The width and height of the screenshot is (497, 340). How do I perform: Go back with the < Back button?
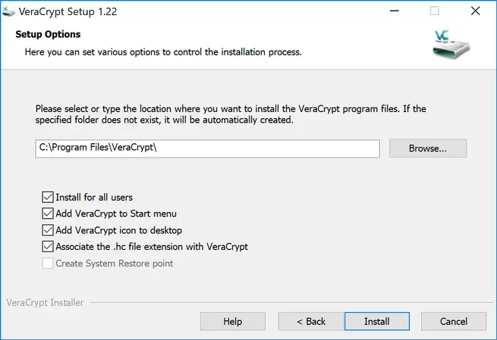pos(311,321)
